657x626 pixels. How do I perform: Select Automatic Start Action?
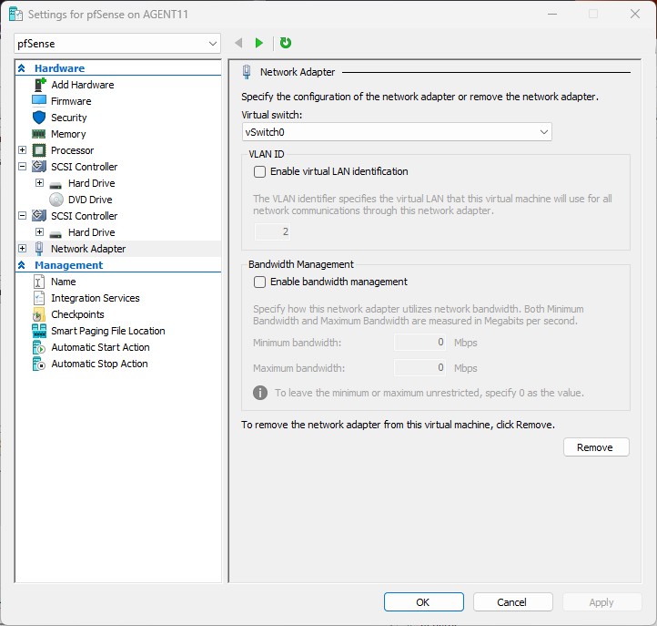[x=100, y=347]
